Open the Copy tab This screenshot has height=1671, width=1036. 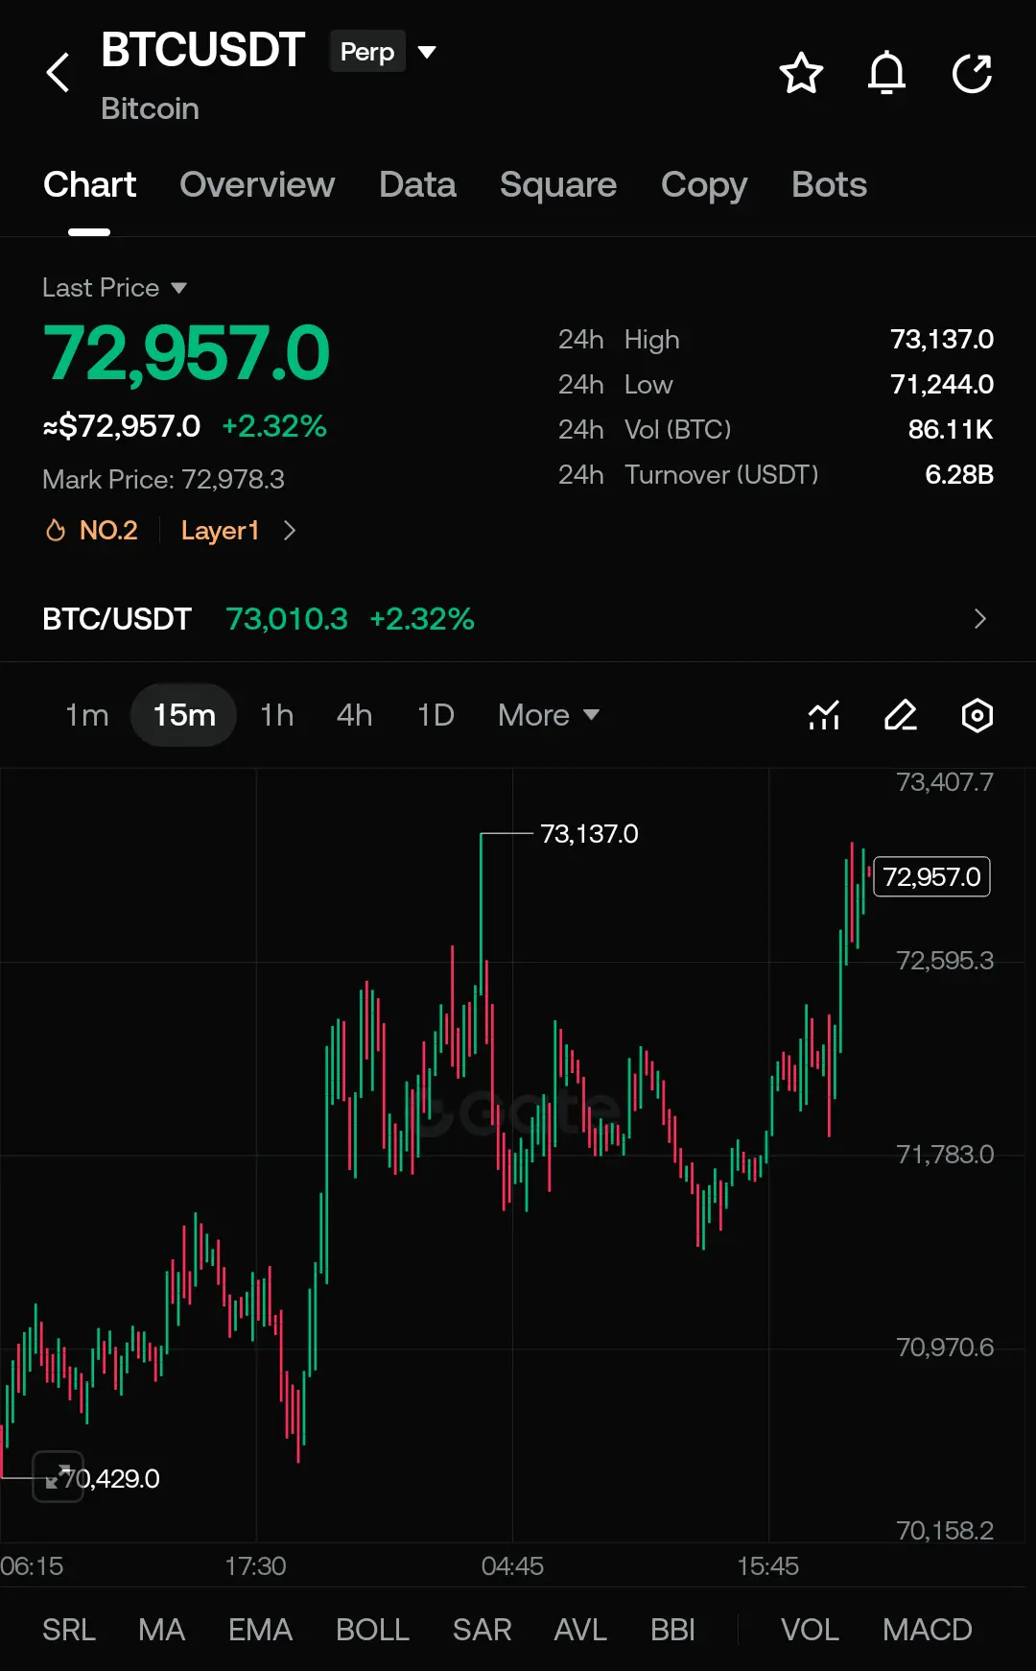tap(704, 184)
